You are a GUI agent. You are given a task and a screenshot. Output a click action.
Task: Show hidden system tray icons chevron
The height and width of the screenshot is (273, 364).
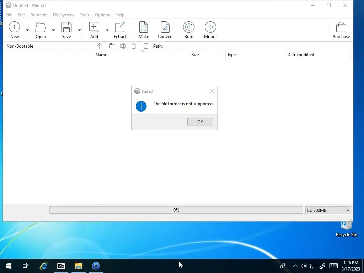coord(295,266)
